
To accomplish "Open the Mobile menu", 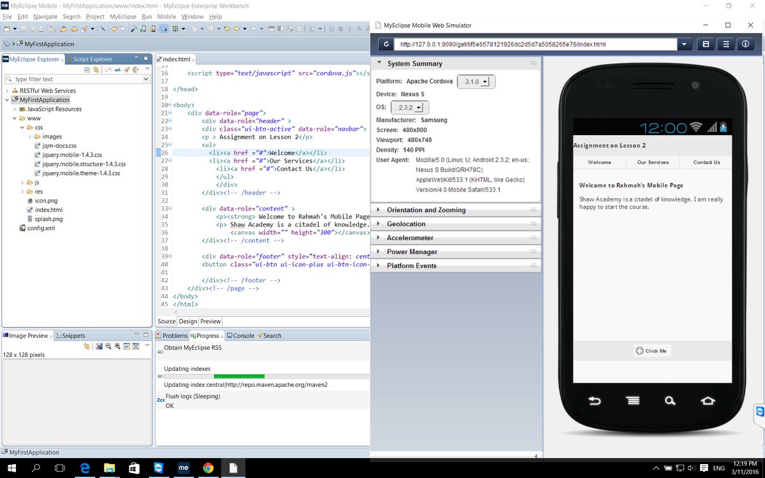I will [166, 17].
